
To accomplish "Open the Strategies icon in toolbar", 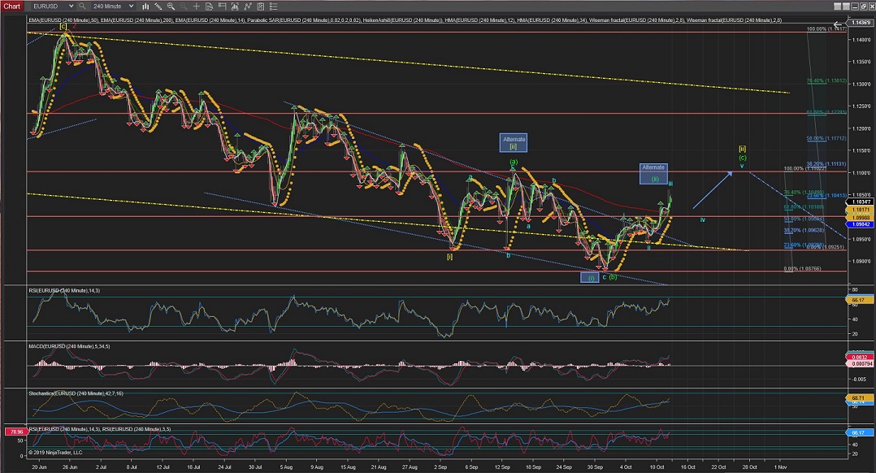I will tap(247, 7).
